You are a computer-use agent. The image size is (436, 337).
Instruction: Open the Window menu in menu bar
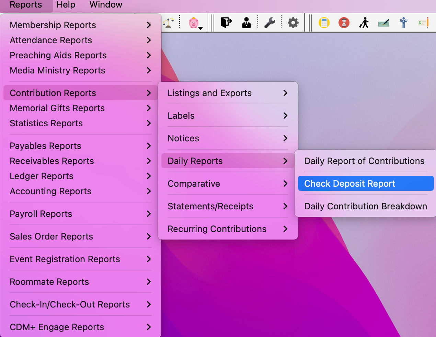[106, 5]
